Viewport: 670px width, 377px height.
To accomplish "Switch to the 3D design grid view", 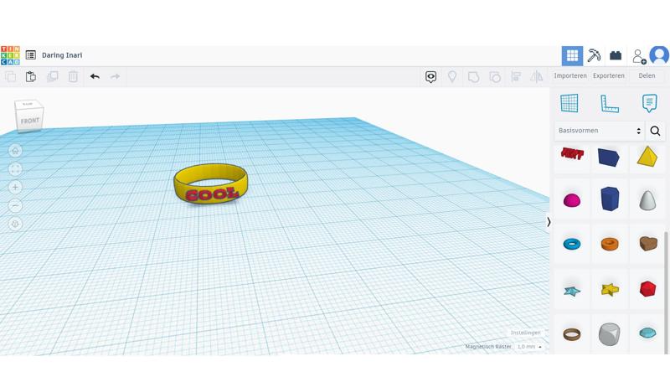I will 572,55.
